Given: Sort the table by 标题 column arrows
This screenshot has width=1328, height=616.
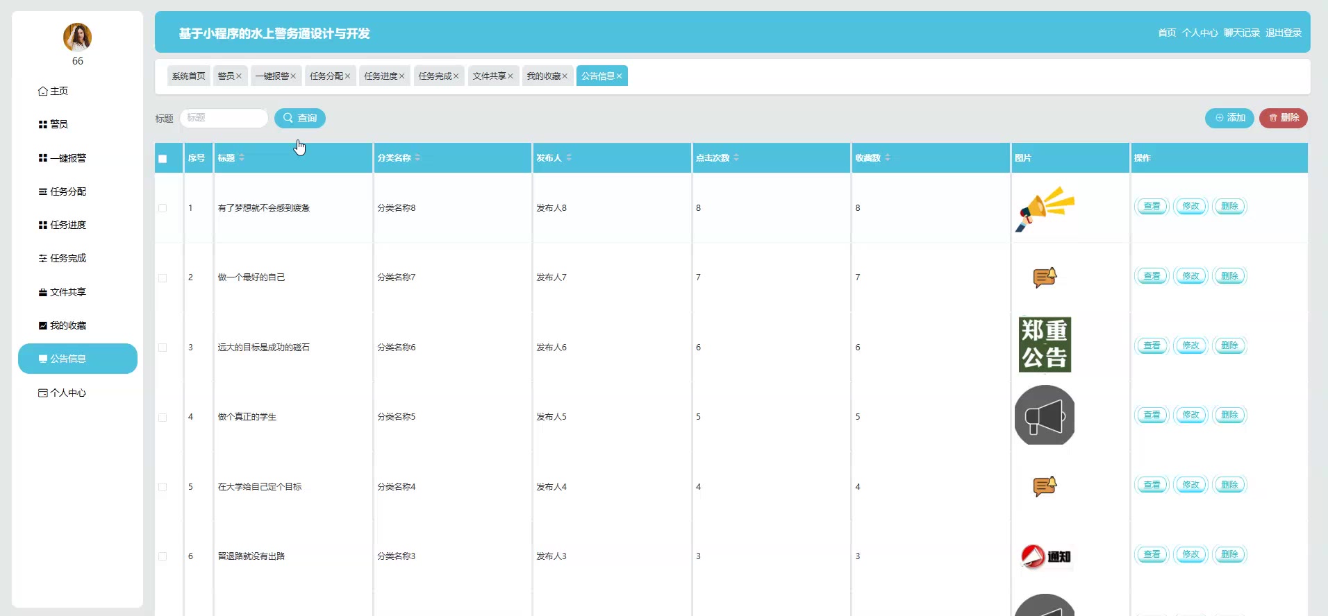Looking at the screenshot, I should click(242, 158).
